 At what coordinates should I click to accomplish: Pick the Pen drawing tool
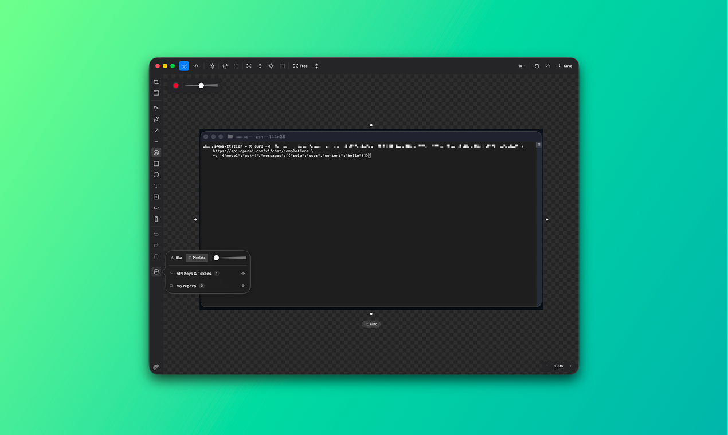(156, 119)
